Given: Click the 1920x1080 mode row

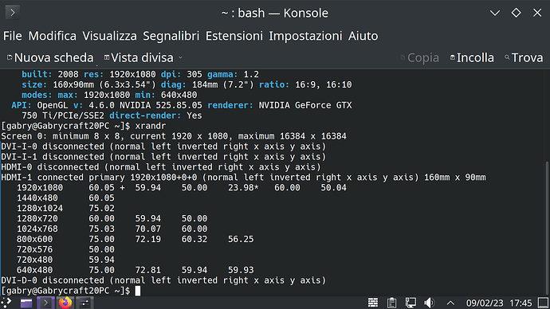Looking at the screenshot, I should (182, 188).
